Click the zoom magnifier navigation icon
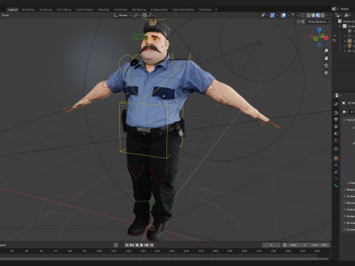The height and width of the screenshot is (266, 355). coord(326,51)
